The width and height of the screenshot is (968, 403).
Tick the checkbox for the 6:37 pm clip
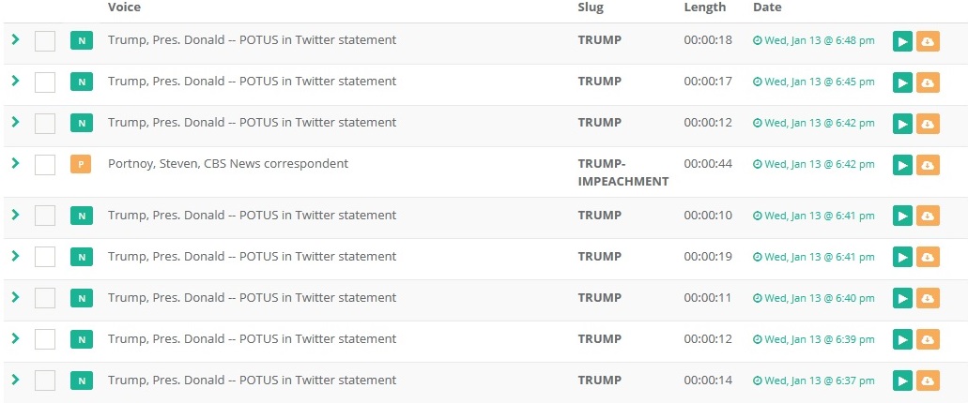[45, 381]
